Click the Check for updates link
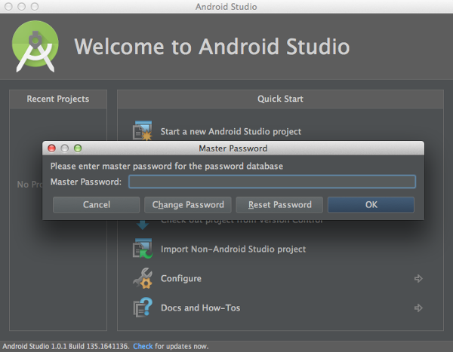This screenshot has height=352, width=453. (143, 346)
